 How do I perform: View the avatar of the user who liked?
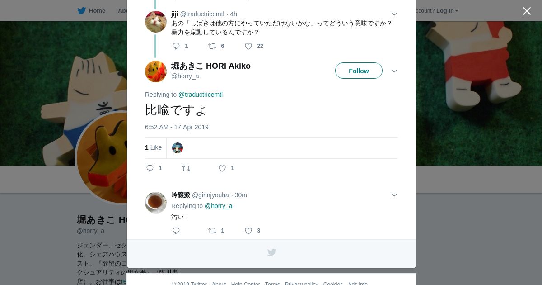coord(178,148)
